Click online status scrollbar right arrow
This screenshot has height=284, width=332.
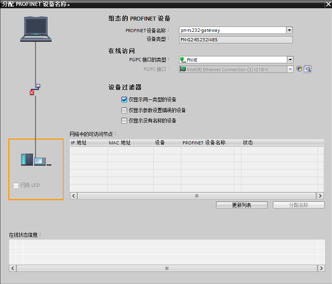click(321, 268)
